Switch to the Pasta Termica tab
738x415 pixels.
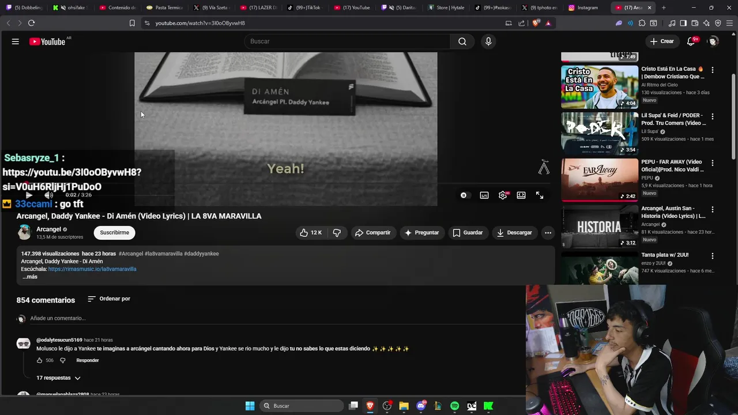click(165, 7)
